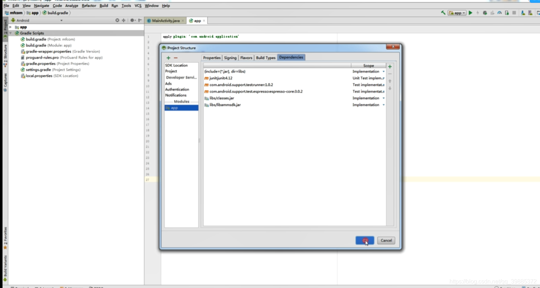Hide the Project tool window panel
This screenshot has height=288, width=540.
pos(140,20)
